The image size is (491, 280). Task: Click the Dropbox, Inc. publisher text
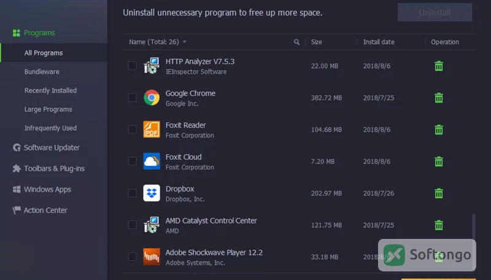point(185,199)
